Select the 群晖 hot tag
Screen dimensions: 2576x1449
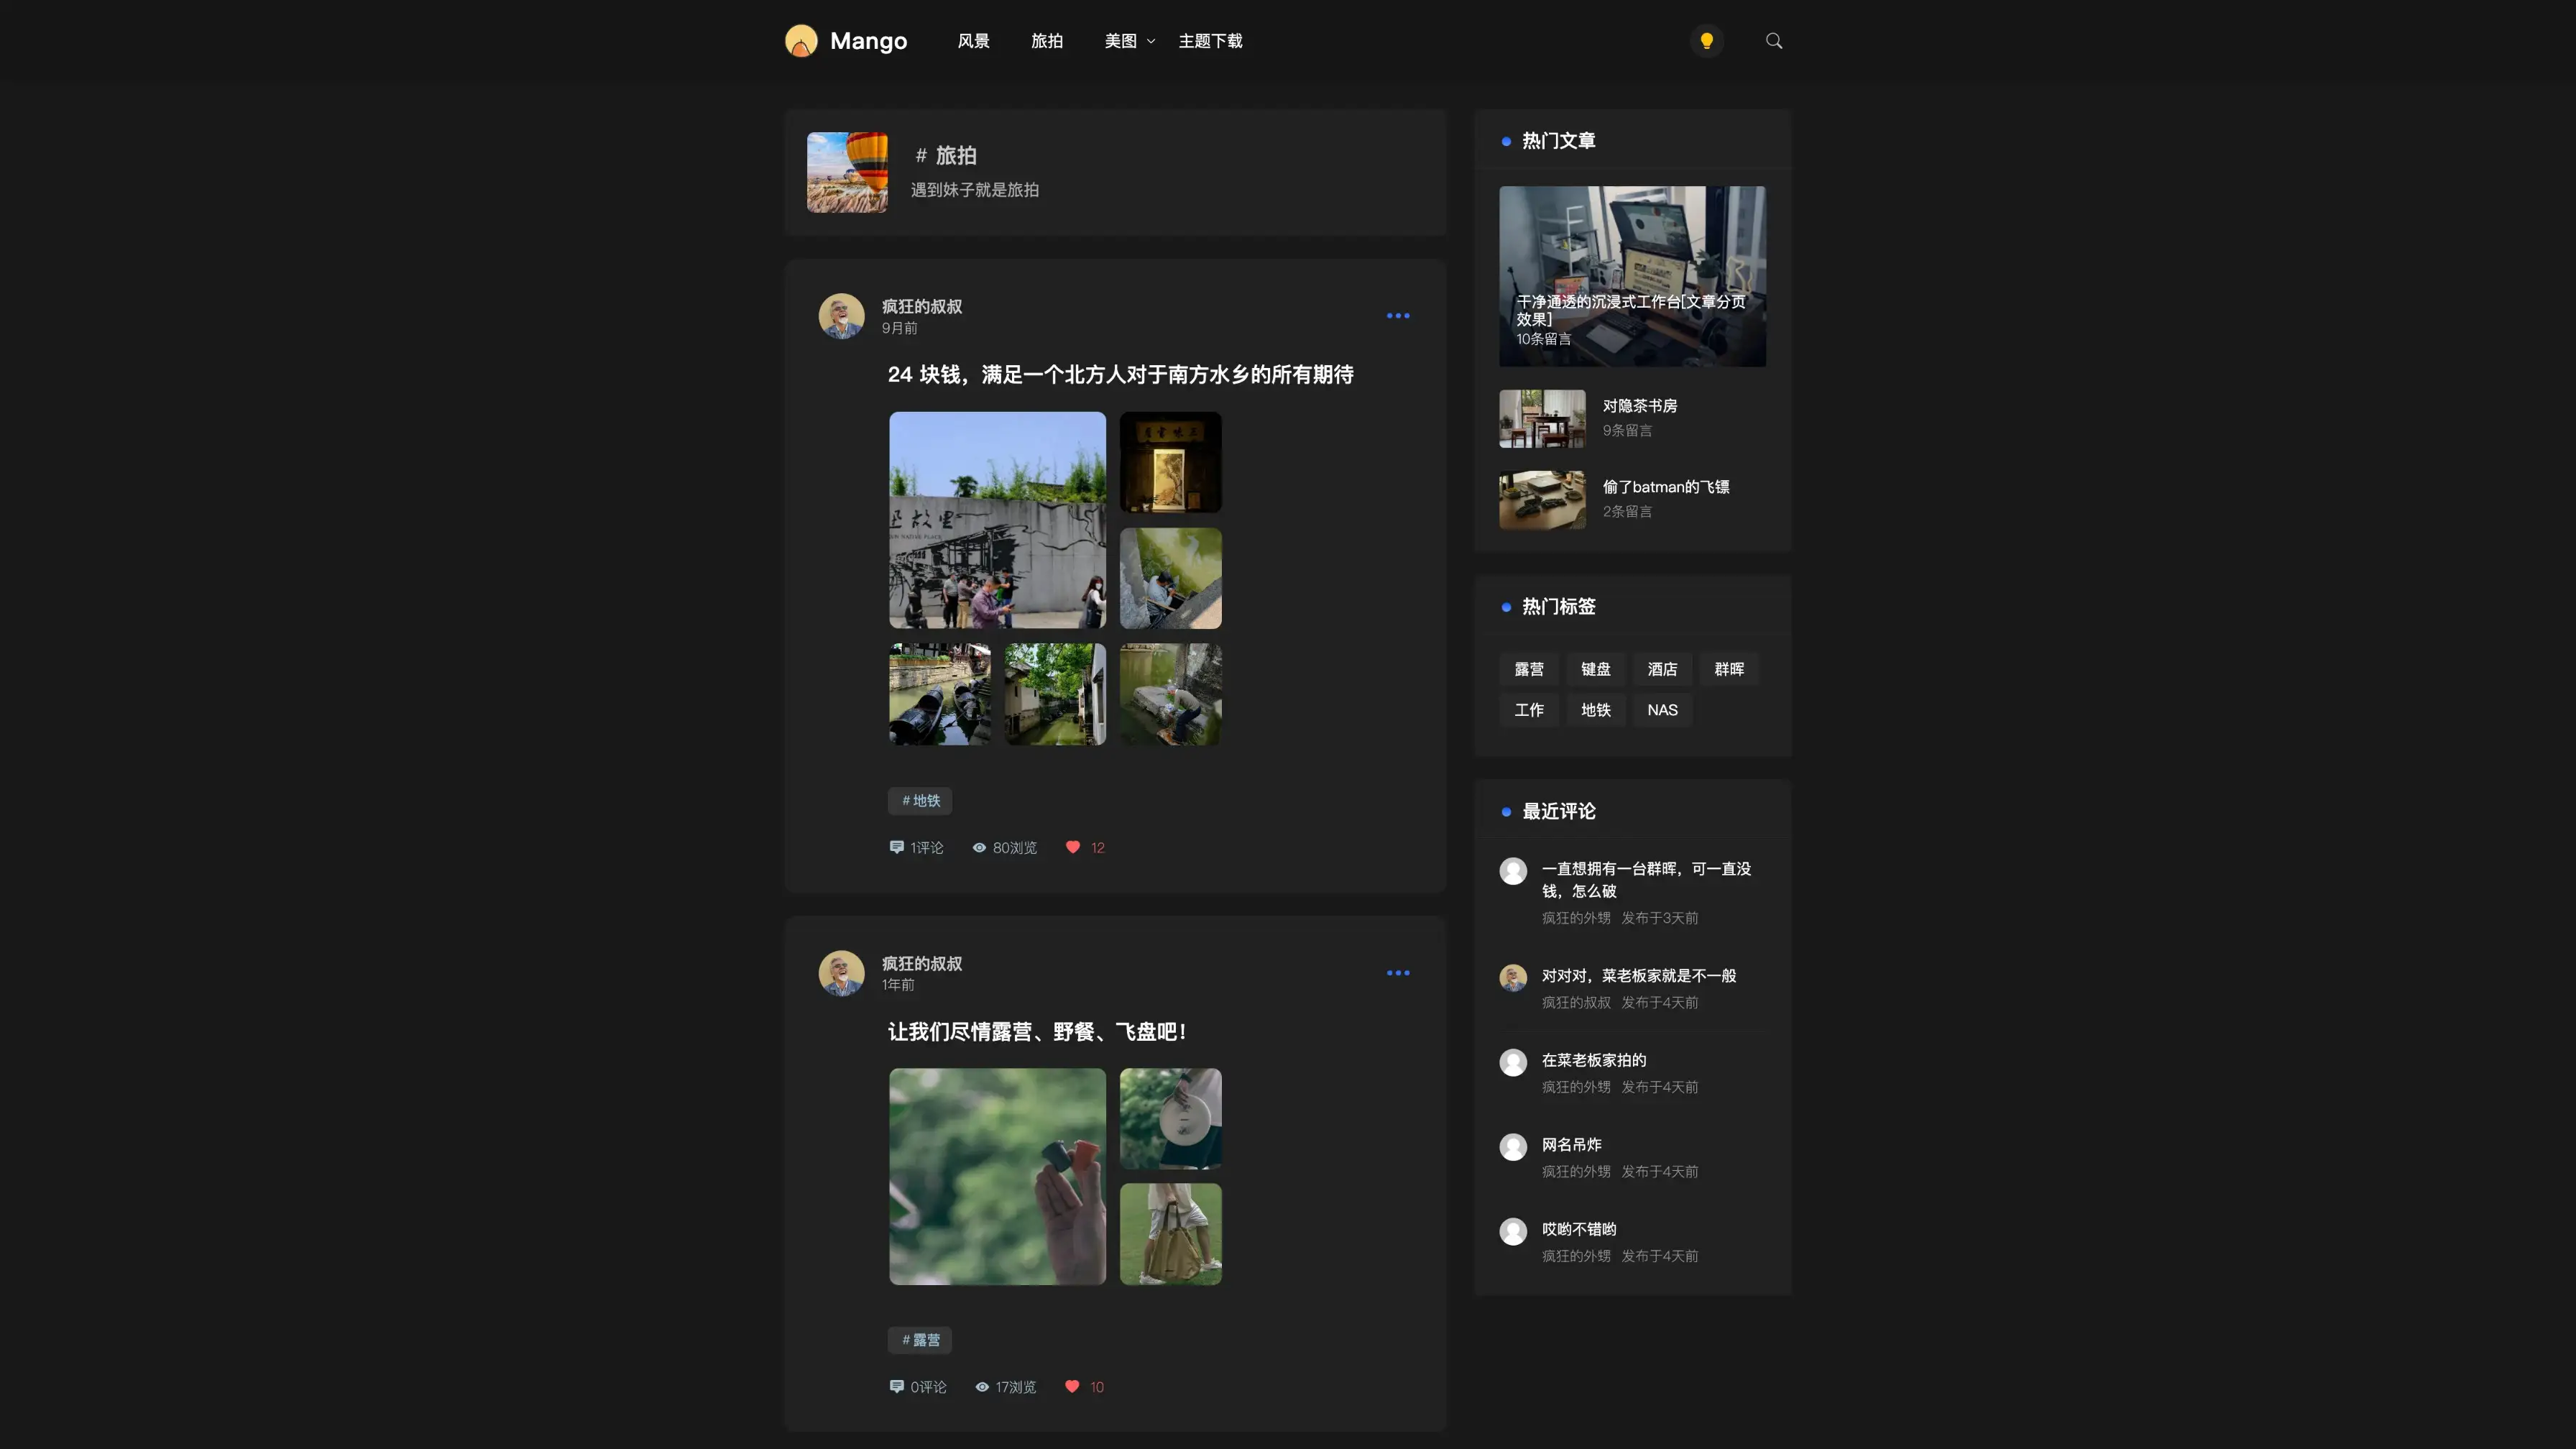pos(1729,669)
